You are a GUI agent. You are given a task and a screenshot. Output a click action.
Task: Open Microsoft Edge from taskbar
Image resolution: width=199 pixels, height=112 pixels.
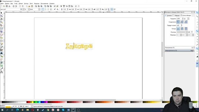(17, 110)
